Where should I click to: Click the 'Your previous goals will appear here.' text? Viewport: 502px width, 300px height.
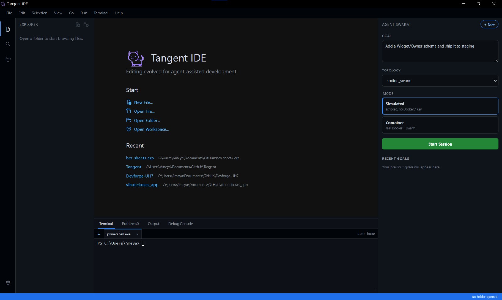point(411,167)
